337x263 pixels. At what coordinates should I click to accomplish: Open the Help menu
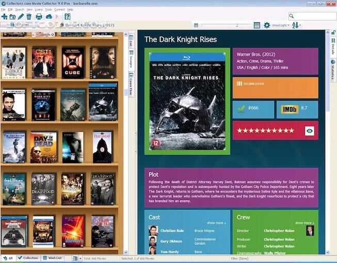70,9
